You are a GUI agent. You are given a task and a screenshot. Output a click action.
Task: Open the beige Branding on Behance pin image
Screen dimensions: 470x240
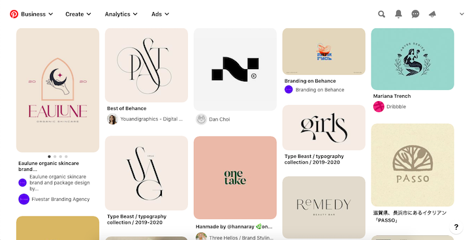[x=324, y=52]
